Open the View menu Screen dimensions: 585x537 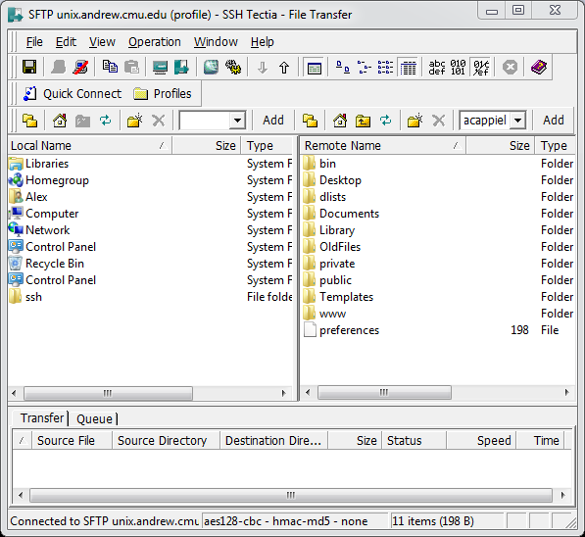click(x=102, y=42)
